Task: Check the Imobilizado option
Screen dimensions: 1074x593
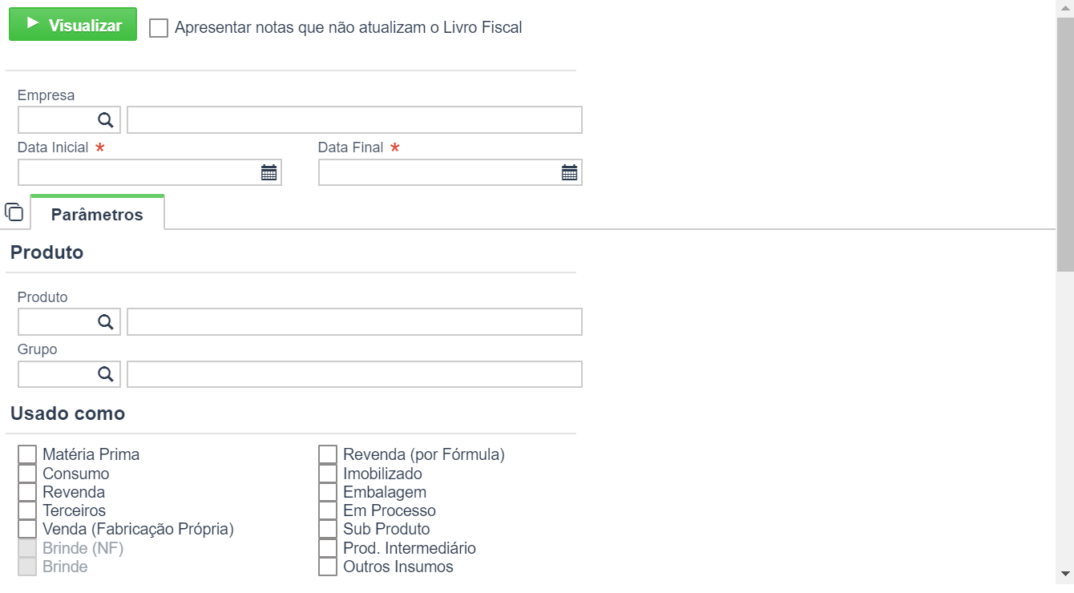Action: point(328,474)
